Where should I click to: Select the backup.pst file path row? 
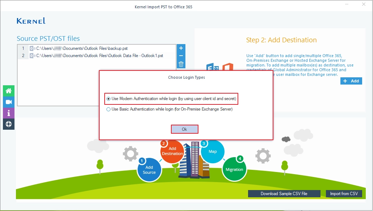(97, 48)
